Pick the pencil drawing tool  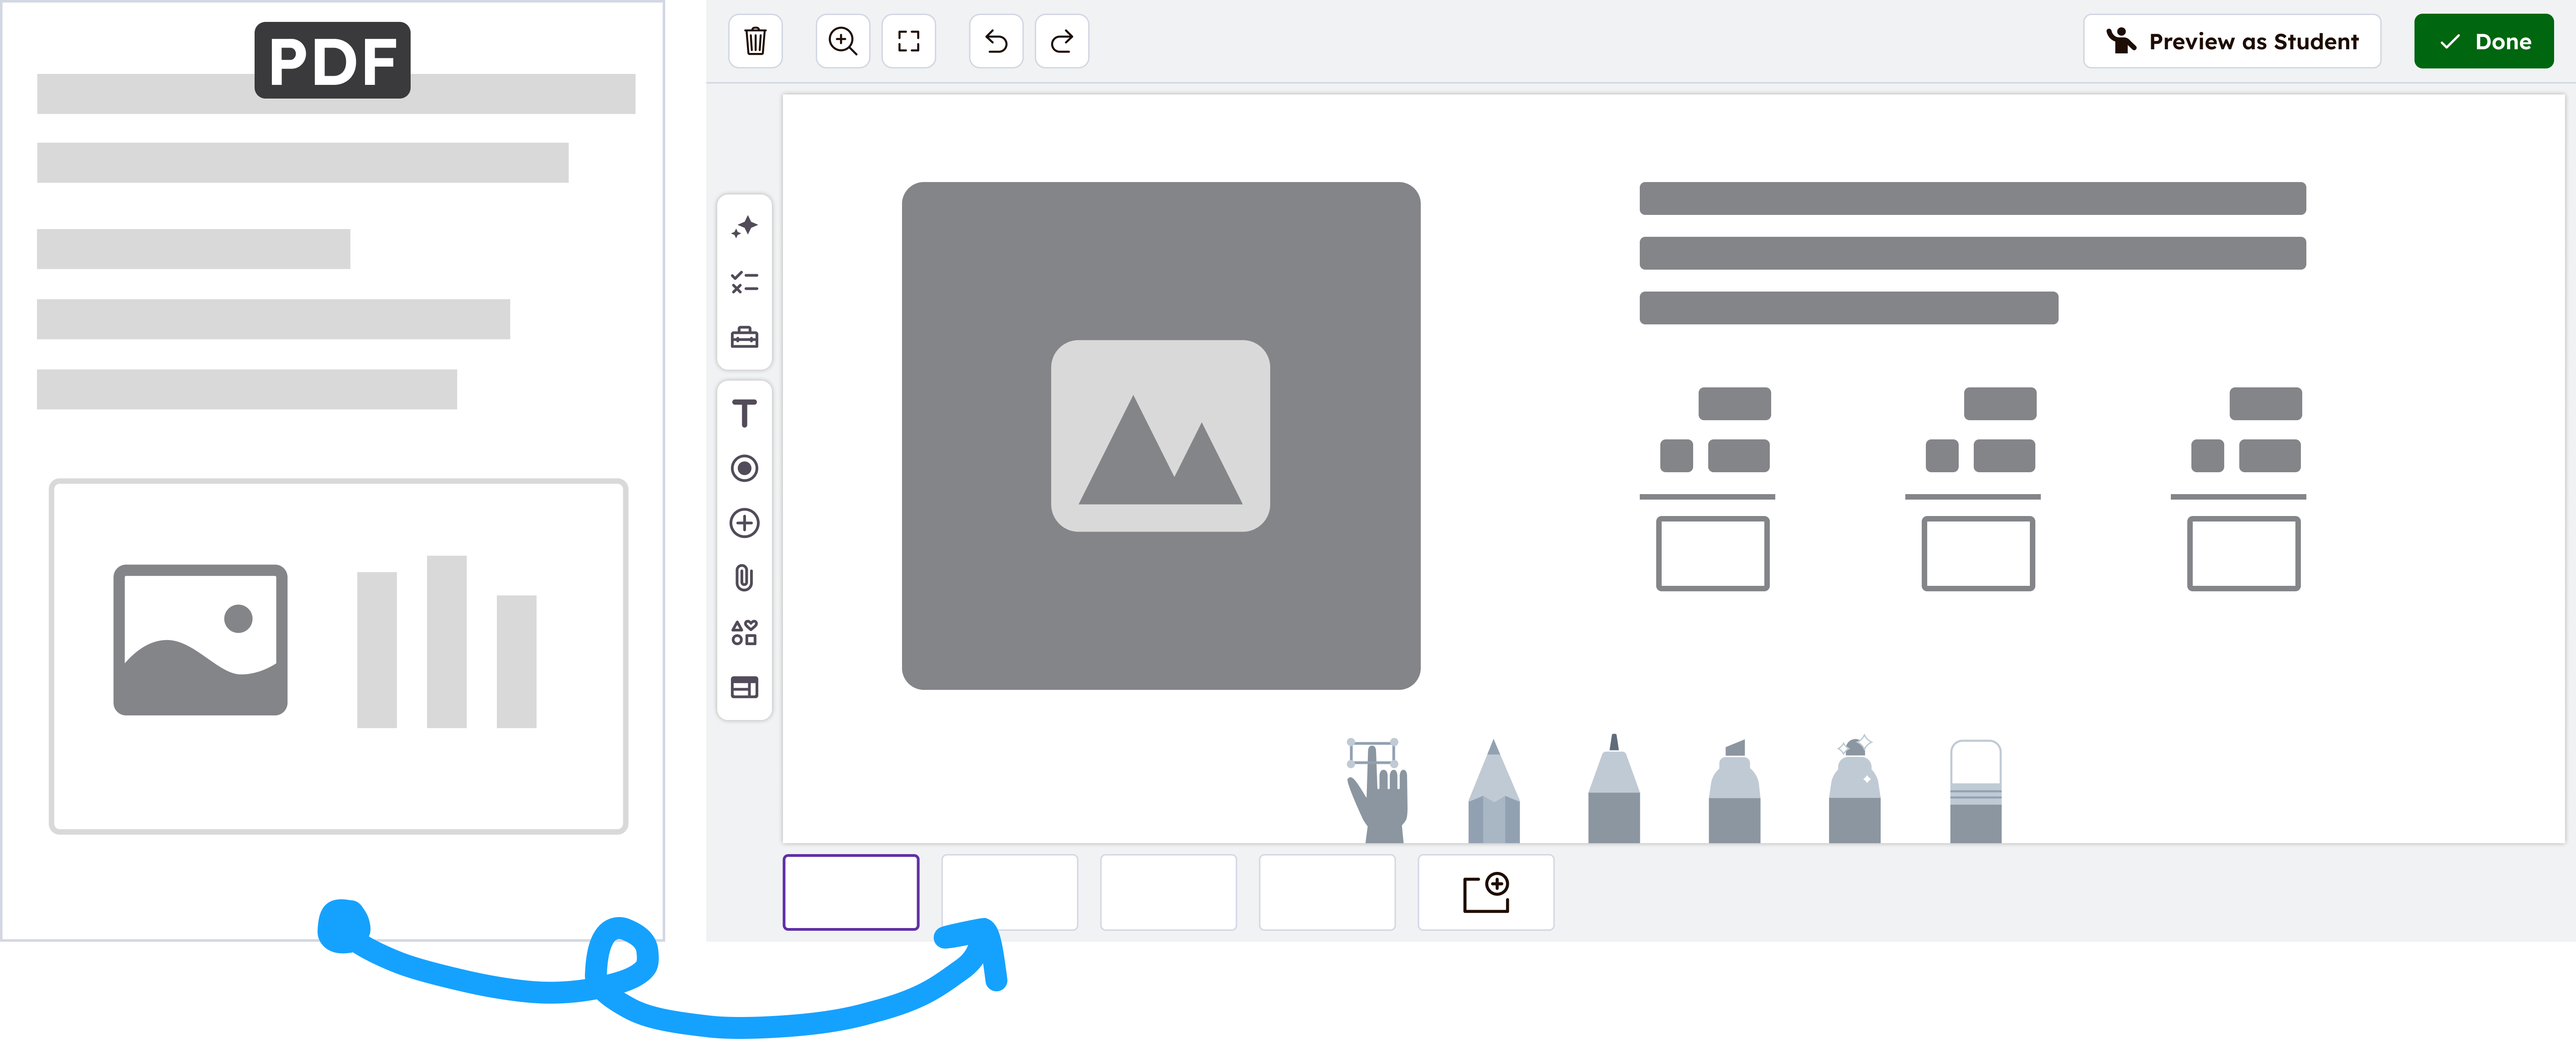click(1493, 792)
